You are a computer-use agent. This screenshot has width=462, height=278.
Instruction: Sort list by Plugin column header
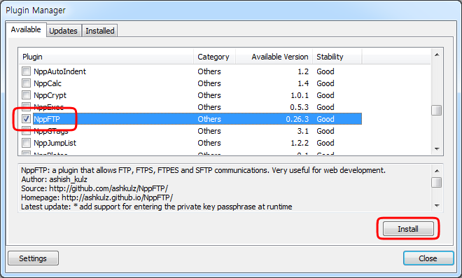click(106, 57)
